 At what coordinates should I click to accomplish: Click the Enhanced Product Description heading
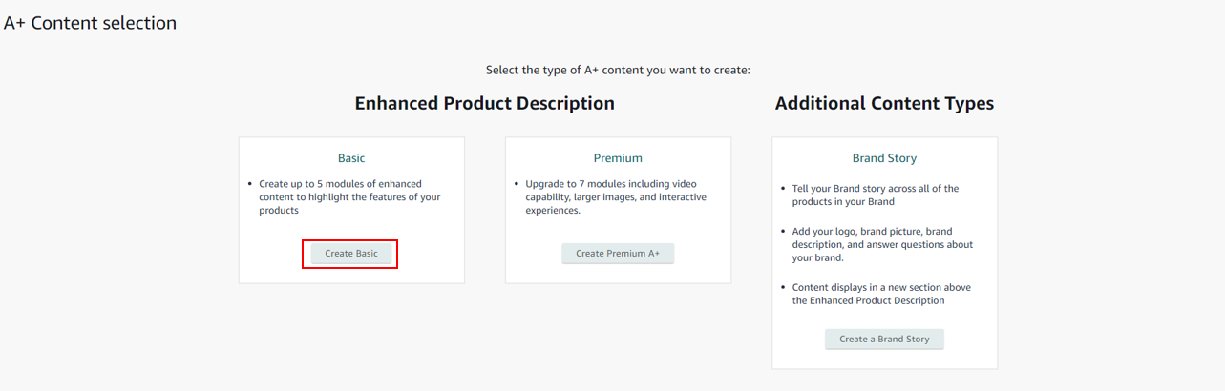point(484,104)
